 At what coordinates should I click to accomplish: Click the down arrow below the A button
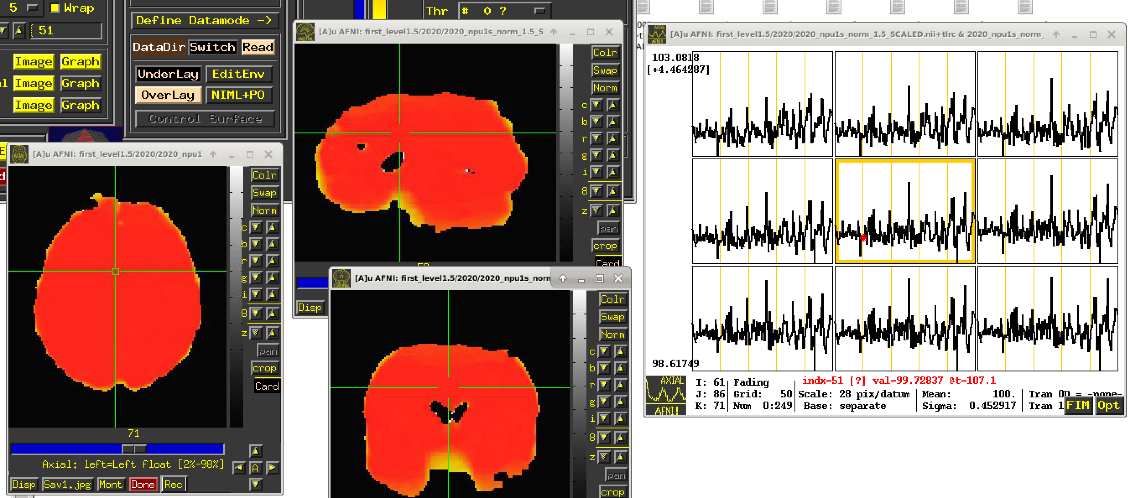(x=255, y=484)
